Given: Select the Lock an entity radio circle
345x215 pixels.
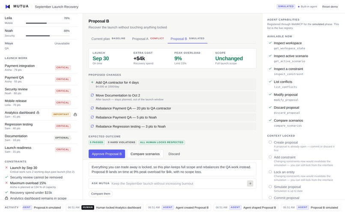Looking at the screenshot, I should click(270, 172).
